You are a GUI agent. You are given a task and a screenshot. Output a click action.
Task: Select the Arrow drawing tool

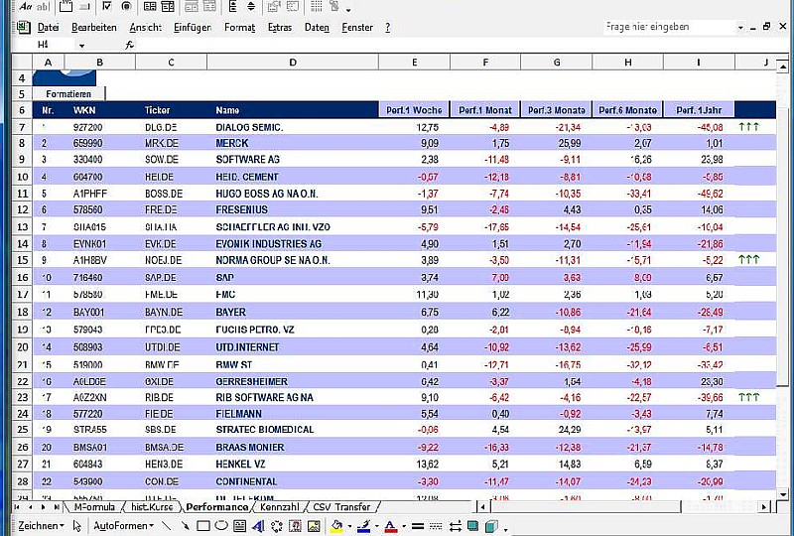point(184,526)
